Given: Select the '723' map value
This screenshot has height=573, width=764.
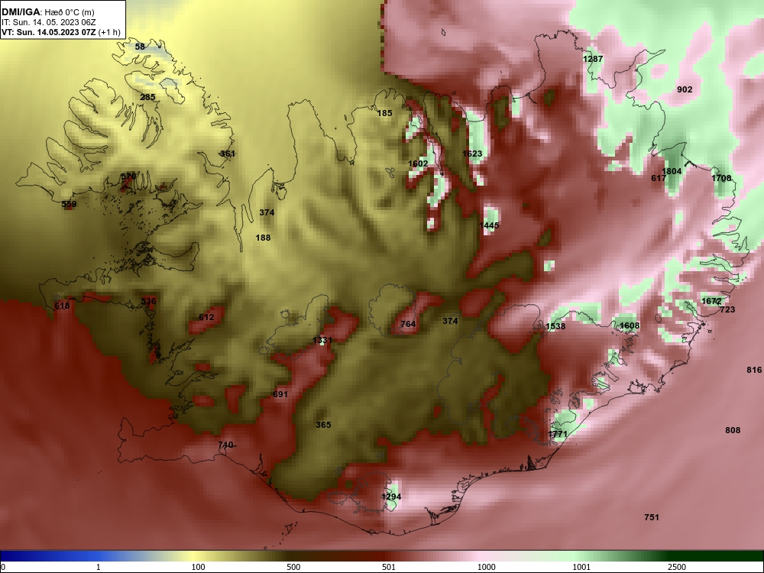Looking at the screenshot, I should click(x=727, y=309).
